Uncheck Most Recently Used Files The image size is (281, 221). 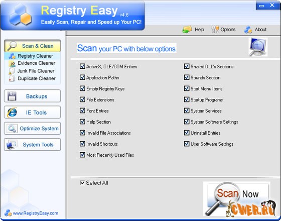pyautogui.click(x=82, y=155)
